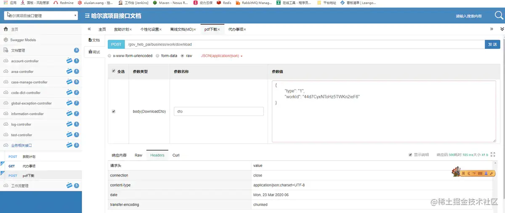Open the GET 代办事项 endpoint

pyautogui.click(x=41, y=166)
